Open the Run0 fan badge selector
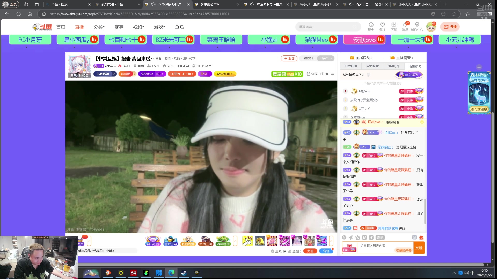The width and height of the screenshot is (497, 279). pos(349,248)
